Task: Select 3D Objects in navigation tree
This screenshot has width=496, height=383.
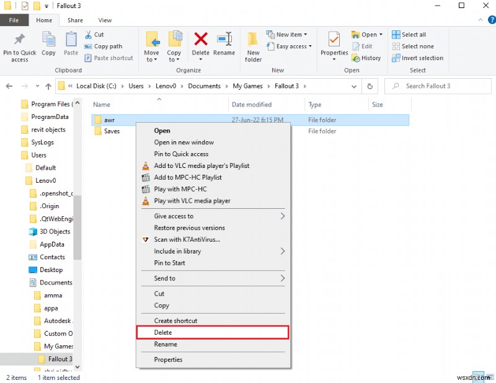Action: (x=50, y=232)
